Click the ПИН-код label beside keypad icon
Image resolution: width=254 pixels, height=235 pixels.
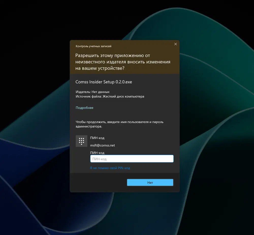tap(97, 138)
